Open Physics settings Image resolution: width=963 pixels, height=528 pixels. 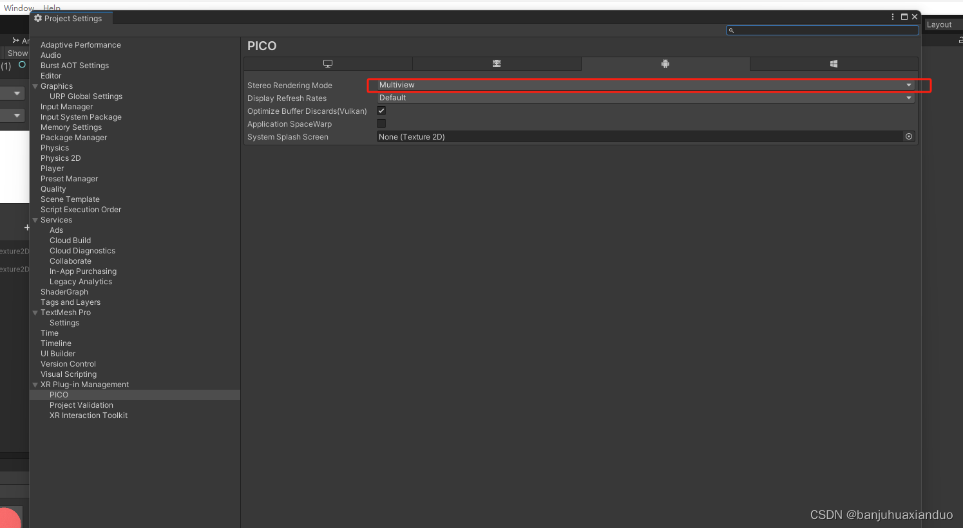pyautogui.click(x=55, y=148)
